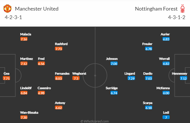This screenshot has height=123, width=190.
Task: Select Malacia's 7.16 rating badge
Action: (x=24, y=39)
